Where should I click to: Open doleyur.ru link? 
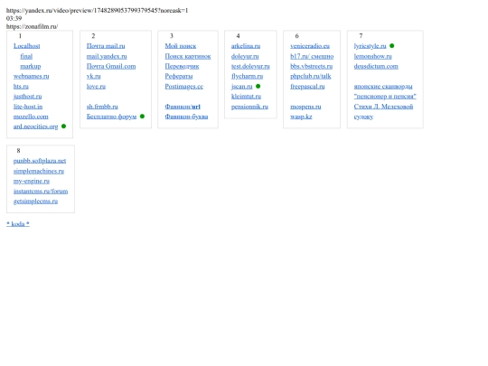tap(245, 56)
